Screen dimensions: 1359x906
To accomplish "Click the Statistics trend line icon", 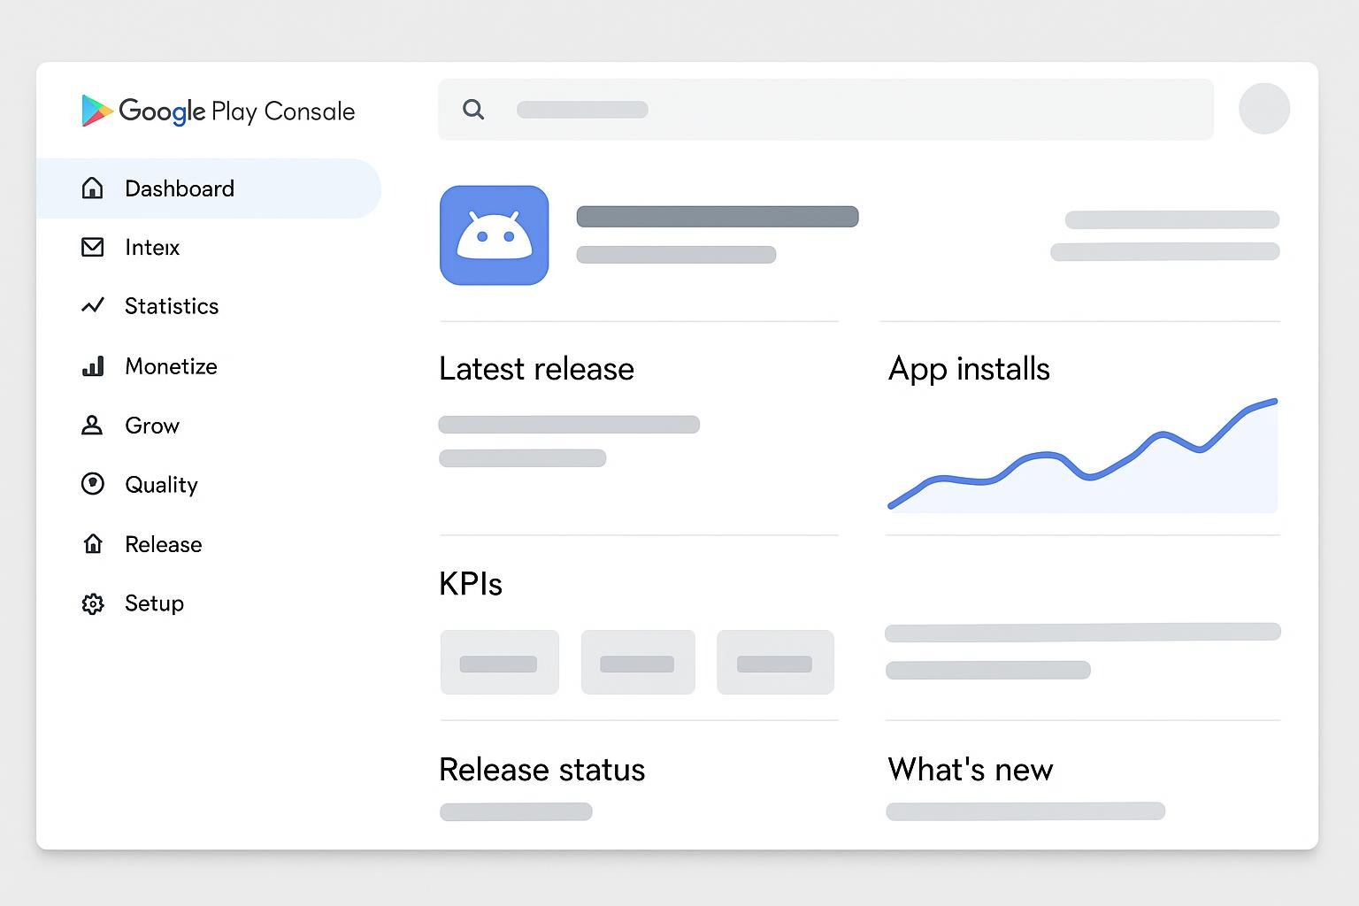I will [x=93, y=306].
